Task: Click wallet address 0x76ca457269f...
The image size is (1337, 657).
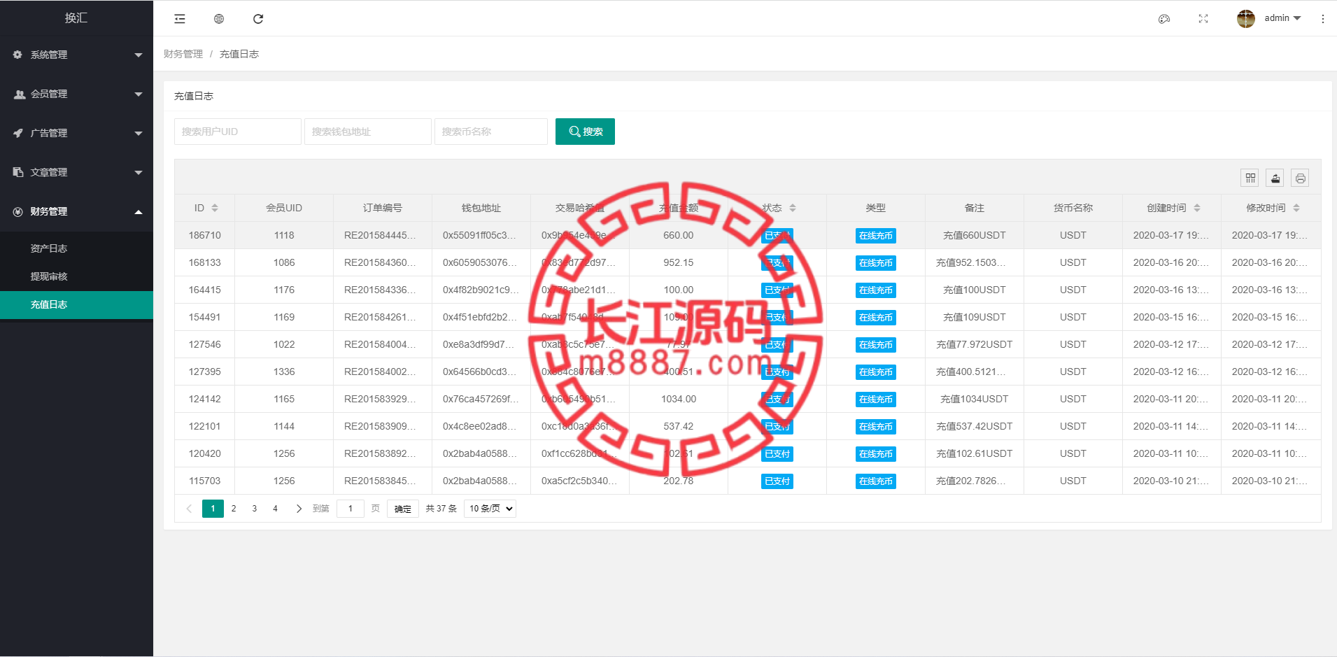Action: [x=481, y=399]
